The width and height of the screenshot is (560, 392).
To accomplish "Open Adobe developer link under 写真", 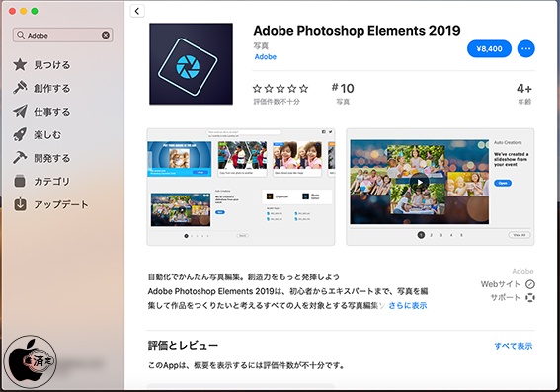I will click(x=265, y=56).
